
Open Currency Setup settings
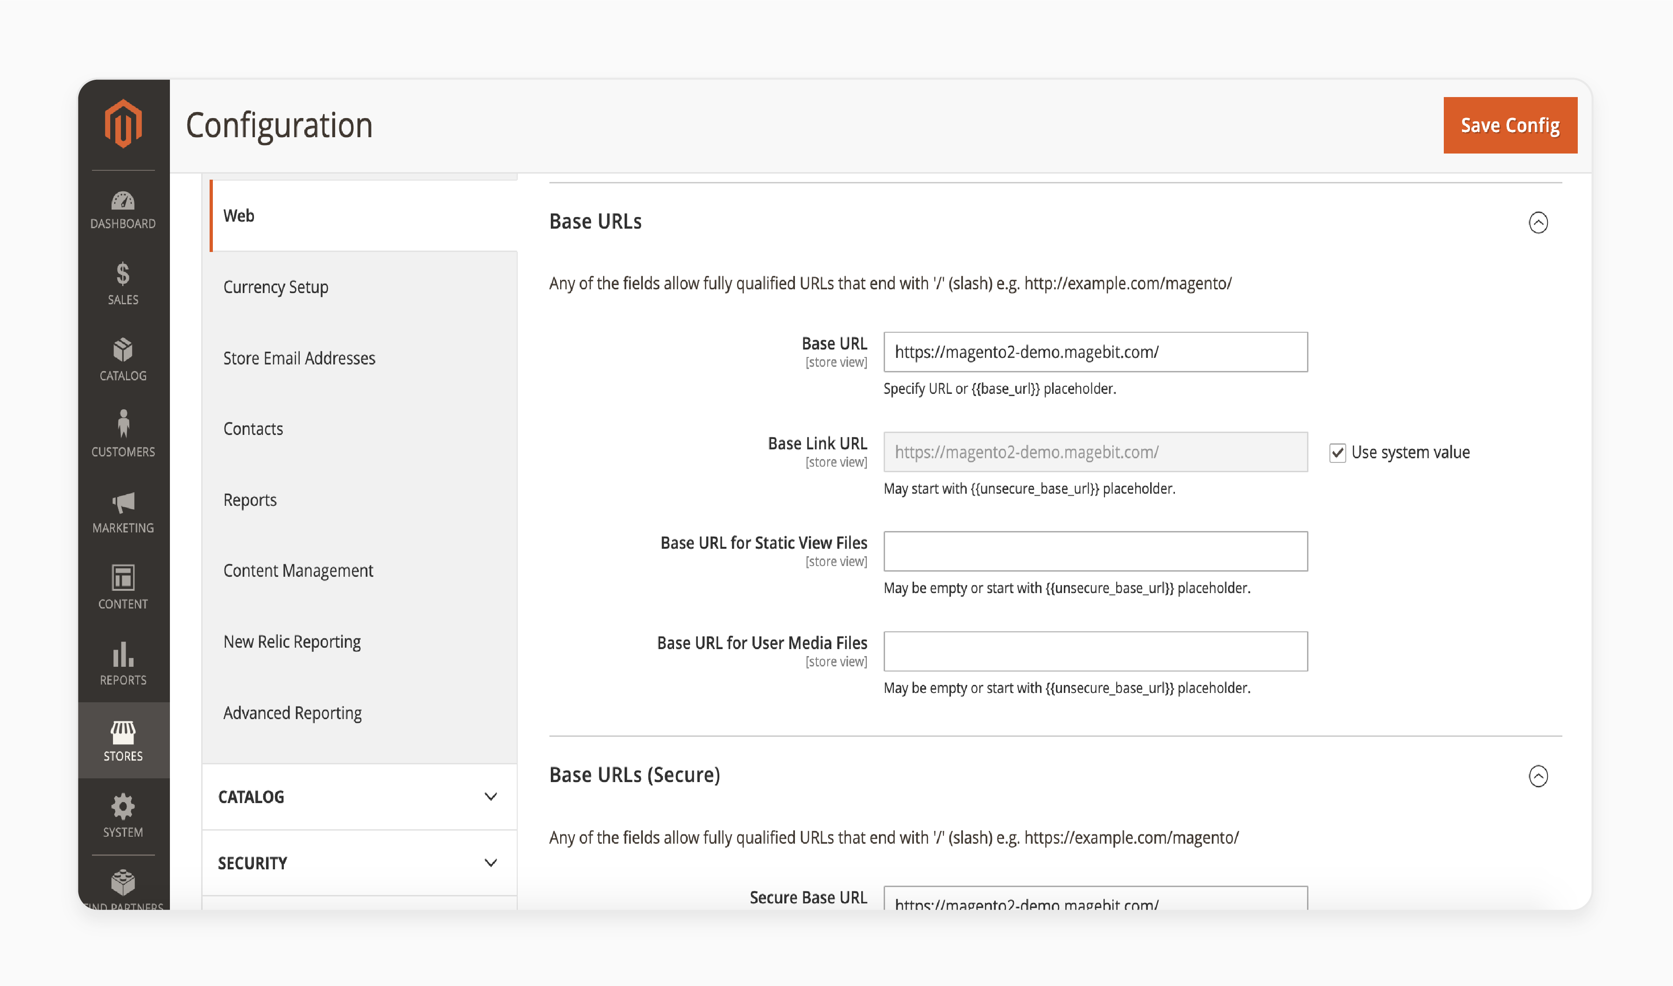pyautogui.click(x=275, y=287)
